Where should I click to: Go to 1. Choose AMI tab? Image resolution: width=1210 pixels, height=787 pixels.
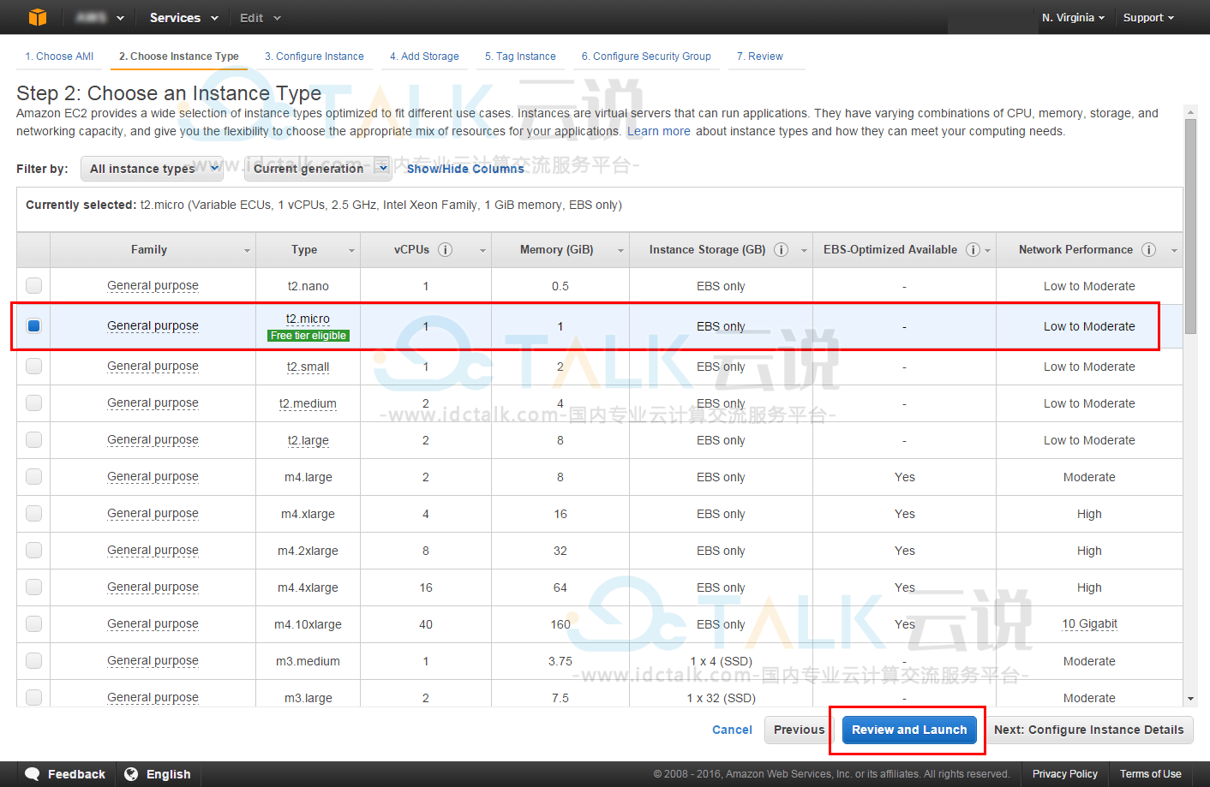[x=59, y=57]
